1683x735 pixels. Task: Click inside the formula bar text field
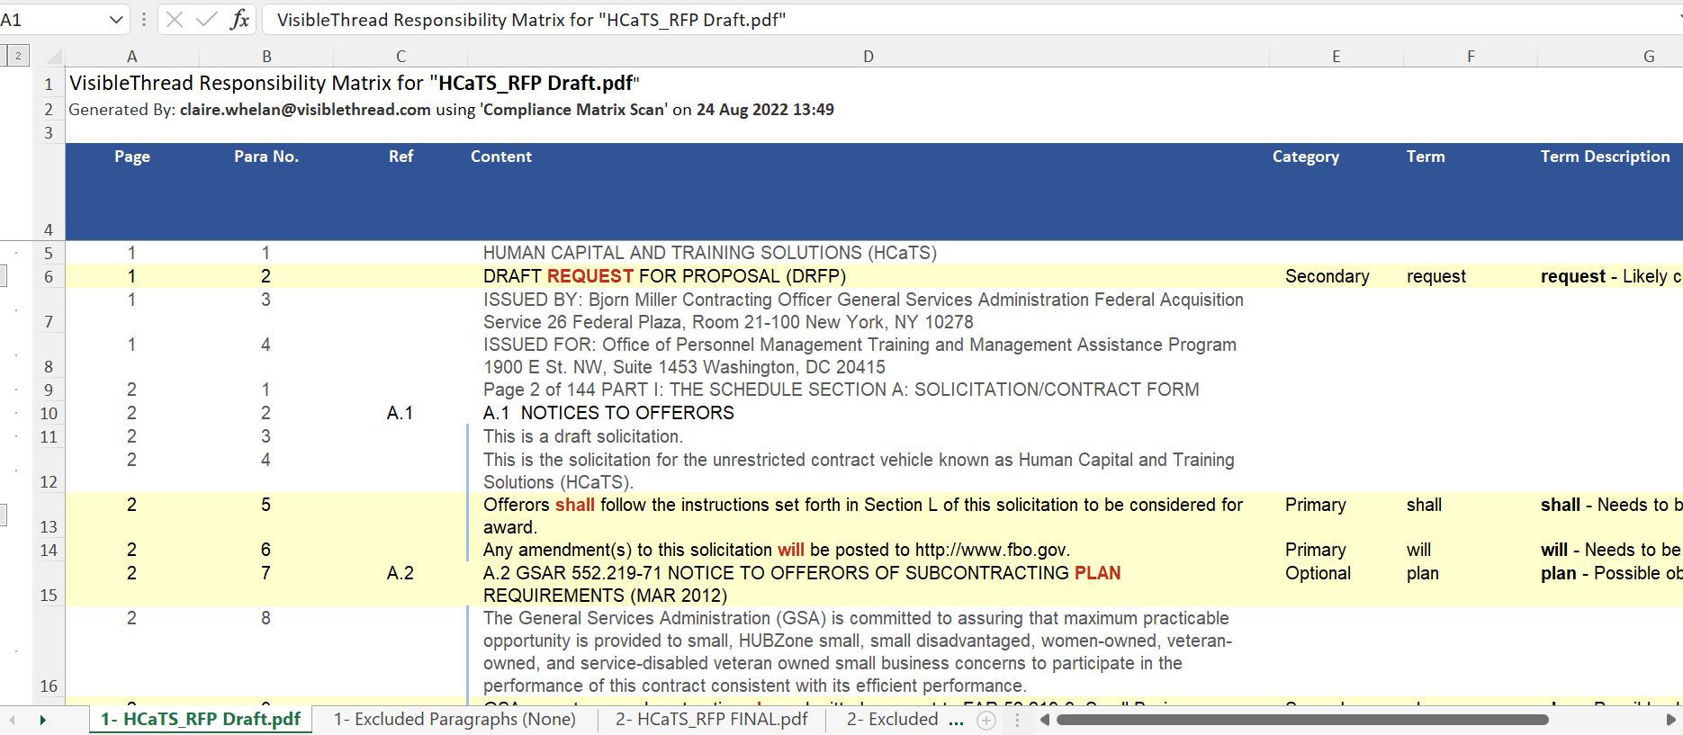coord(900,20)
